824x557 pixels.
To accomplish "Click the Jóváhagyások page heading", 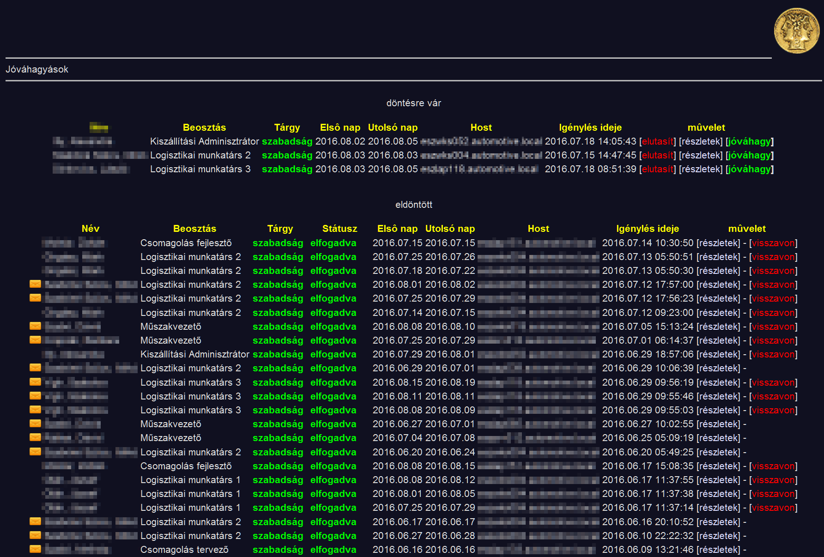I will click(x=37, y=69).
